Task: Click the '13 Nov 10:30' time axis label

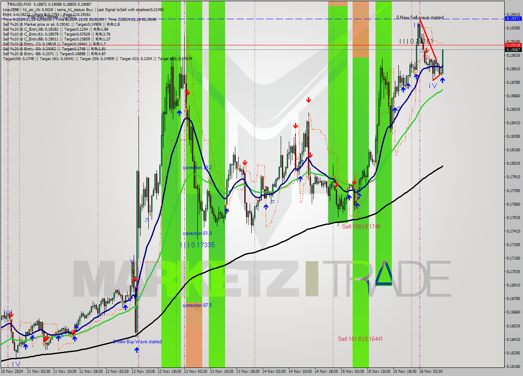Action: [x=222, y=372]
